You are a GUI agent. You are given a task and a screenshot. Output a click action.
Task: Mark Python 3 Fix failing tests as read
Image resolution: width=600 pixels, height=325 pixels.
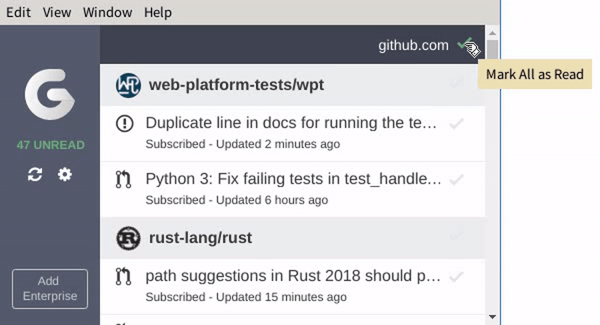point(457,179)
